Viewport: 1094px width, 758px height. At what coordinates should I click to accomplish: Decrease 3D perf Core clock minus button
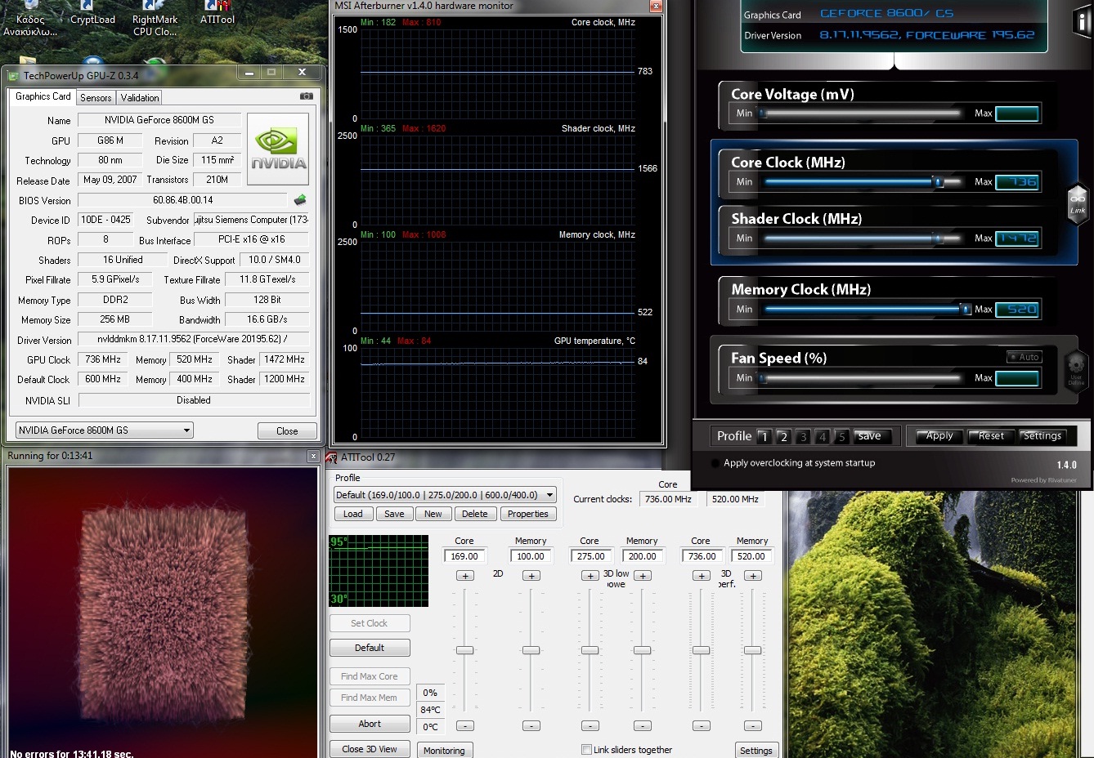pos(702,726)
